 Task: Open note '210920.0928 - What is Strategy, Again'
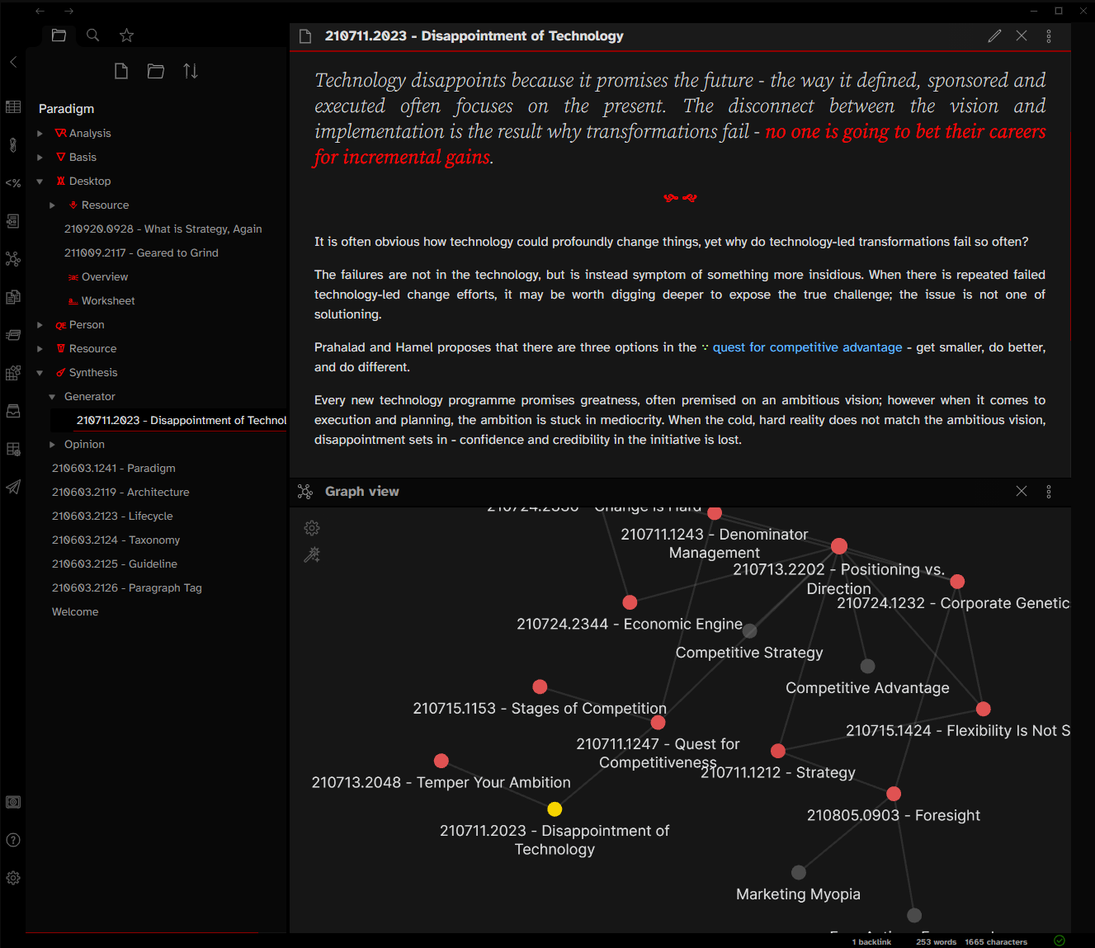[163, 229]
